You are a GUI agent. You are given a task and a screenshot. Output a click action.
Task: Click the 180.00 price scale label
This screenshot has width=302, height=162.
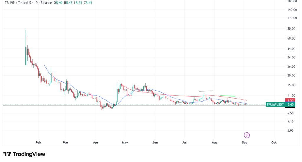[x=292, y=1]
